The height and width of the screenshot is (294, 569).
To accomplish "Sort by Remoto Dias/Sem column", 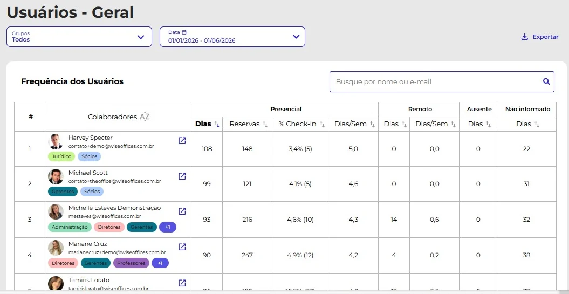I will (x=453, y=124).
